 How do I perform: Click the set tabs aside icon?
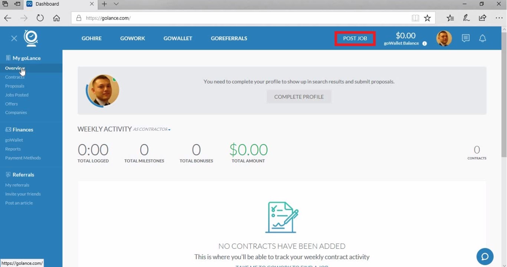click(x=17, y=4)
